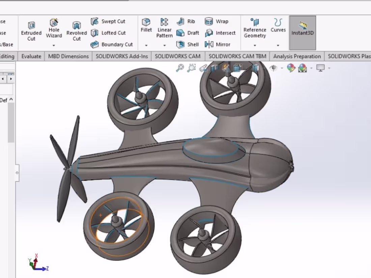Screen dimensions: 371x278
Task: Open the SOLIDWORKS CAM tab
Action: coord(178,56)
